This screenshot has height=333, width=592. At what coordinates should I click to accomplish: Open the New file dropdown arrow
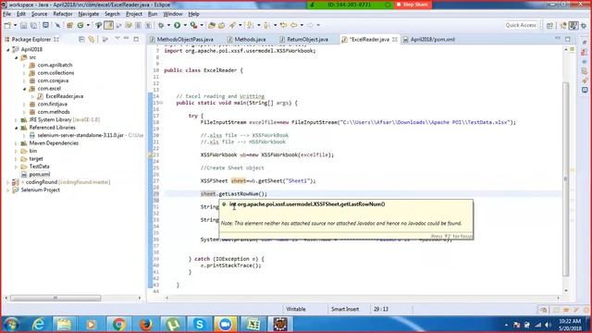[15, 25]
